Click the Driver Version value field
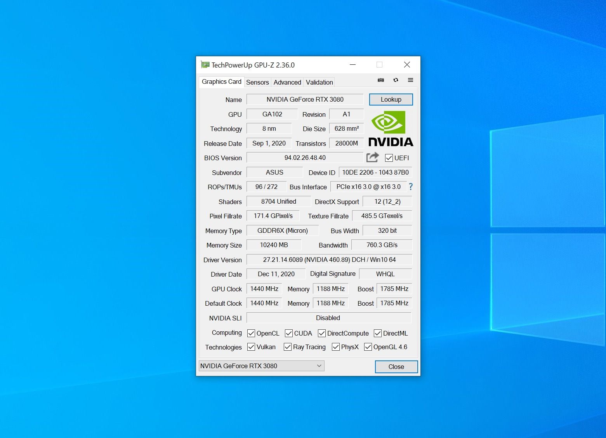The height and width of the screenshot is (438, 606). (329, 260)
